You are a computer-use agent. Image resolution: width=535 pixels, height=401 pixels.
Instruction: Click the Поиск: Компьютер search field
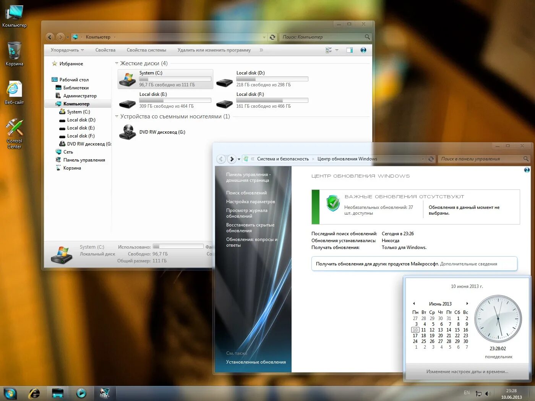click(x=326, y=37)
